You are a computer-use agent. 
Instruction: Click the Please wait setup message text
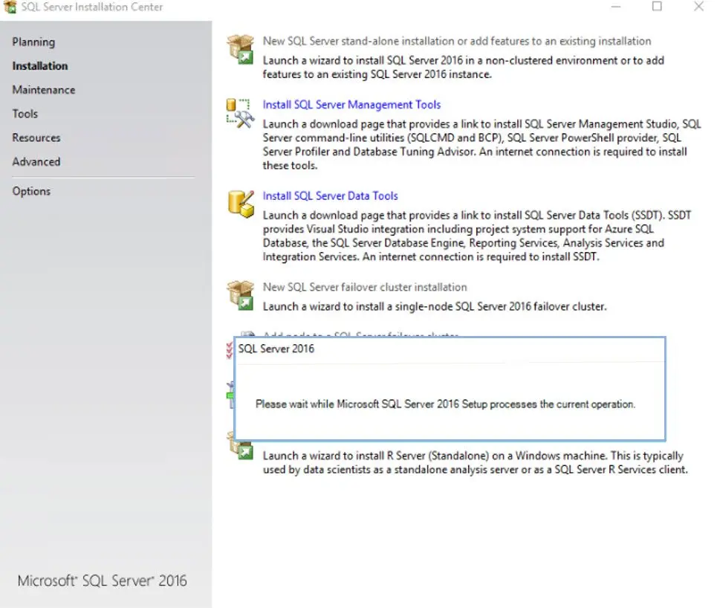[445, 404]
